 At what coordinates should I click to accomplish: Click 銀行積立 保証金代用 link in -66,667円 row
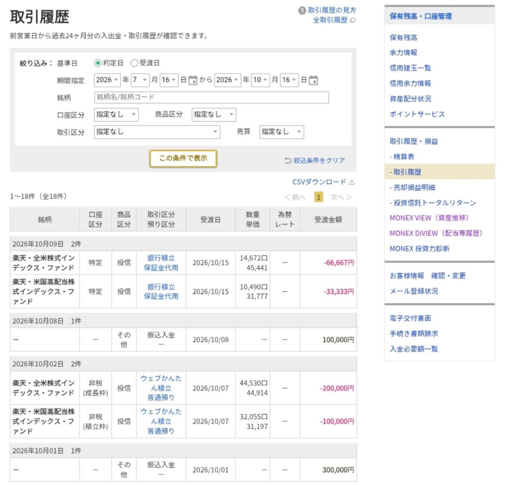[x=161, y=263]
